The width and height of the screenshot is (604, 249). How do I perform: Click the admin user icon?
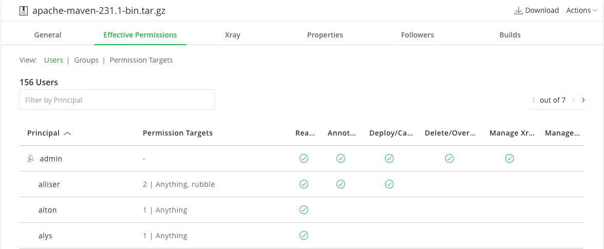pyautogui.click(x=31, y=159)
